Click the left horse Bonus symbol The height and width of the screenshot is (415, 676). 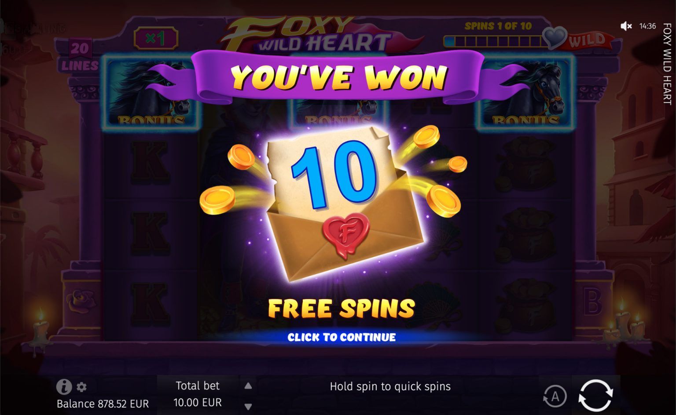pyautogui.click(x=150, y=93)
